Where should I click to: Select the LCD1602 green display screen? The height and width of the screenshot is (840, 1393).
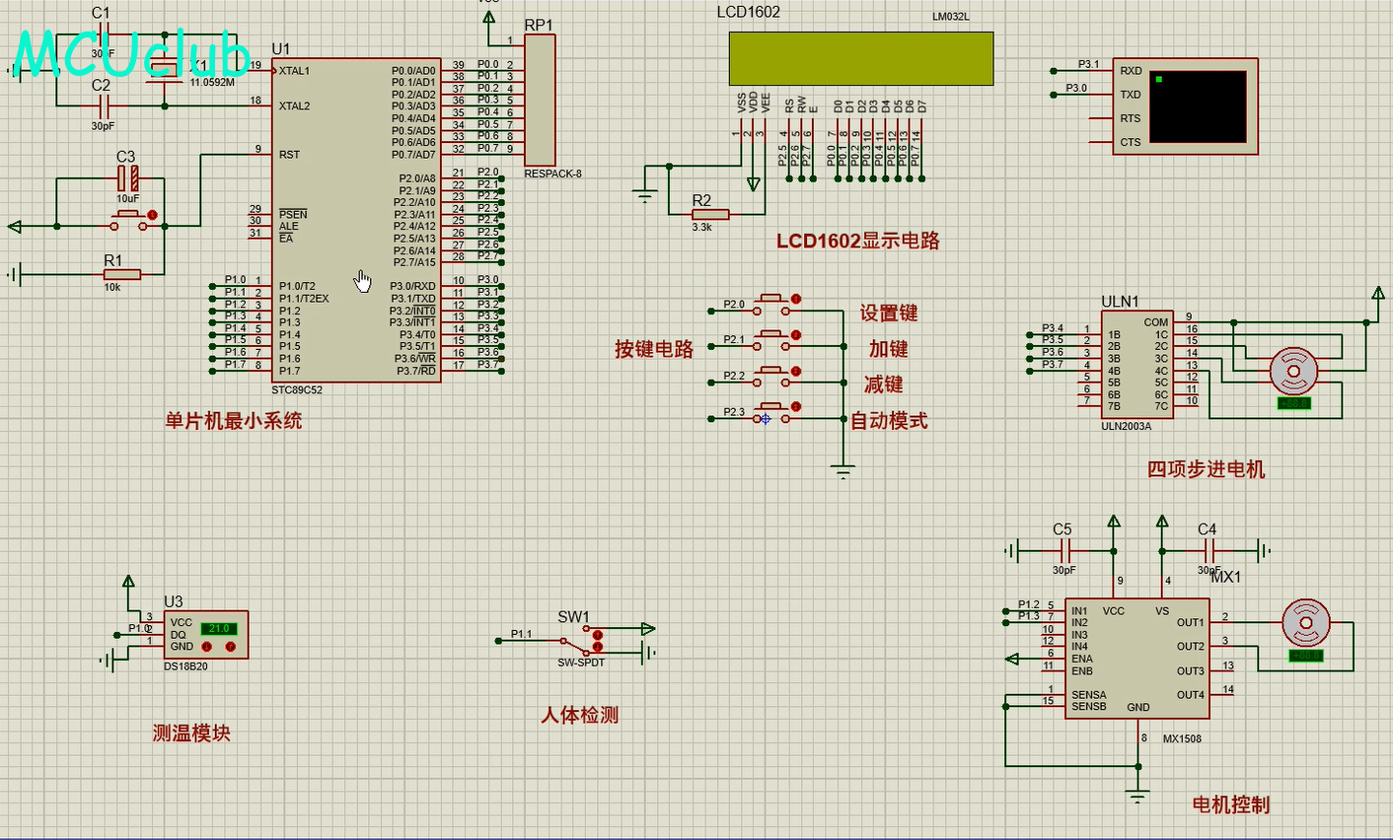(x=860, y=59)
